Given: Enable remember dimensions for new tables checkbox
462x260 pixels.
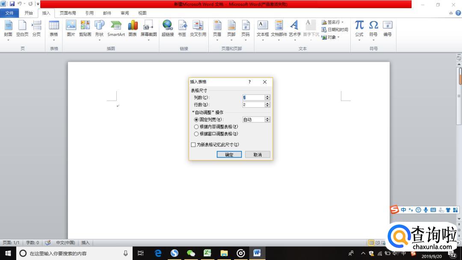Looking at the screenshot, I should click(x=193, y=145).
